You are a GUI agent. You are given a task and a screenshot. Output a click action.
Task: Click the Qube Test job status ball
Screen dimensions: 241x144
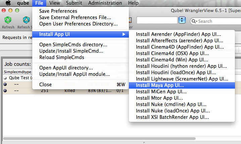point(5,78)
